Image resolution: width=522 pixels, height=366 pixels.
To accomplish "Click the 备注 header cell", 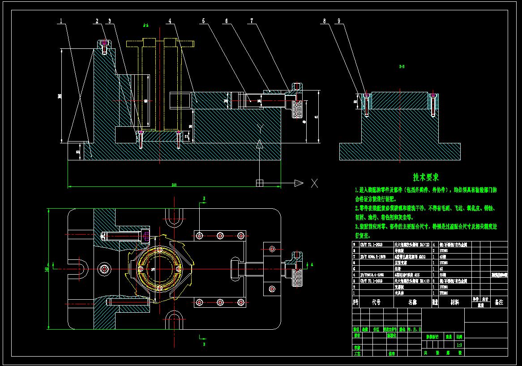I will pos(499,302).
